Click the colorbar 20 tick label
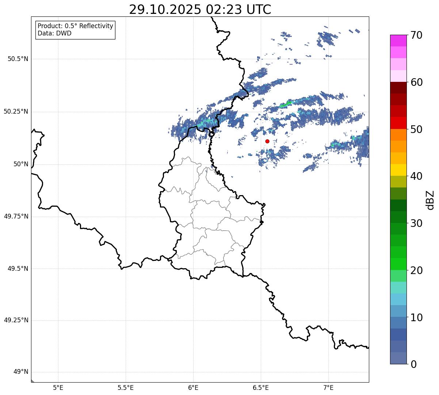The image size is (439, 395). coord(416,270)
